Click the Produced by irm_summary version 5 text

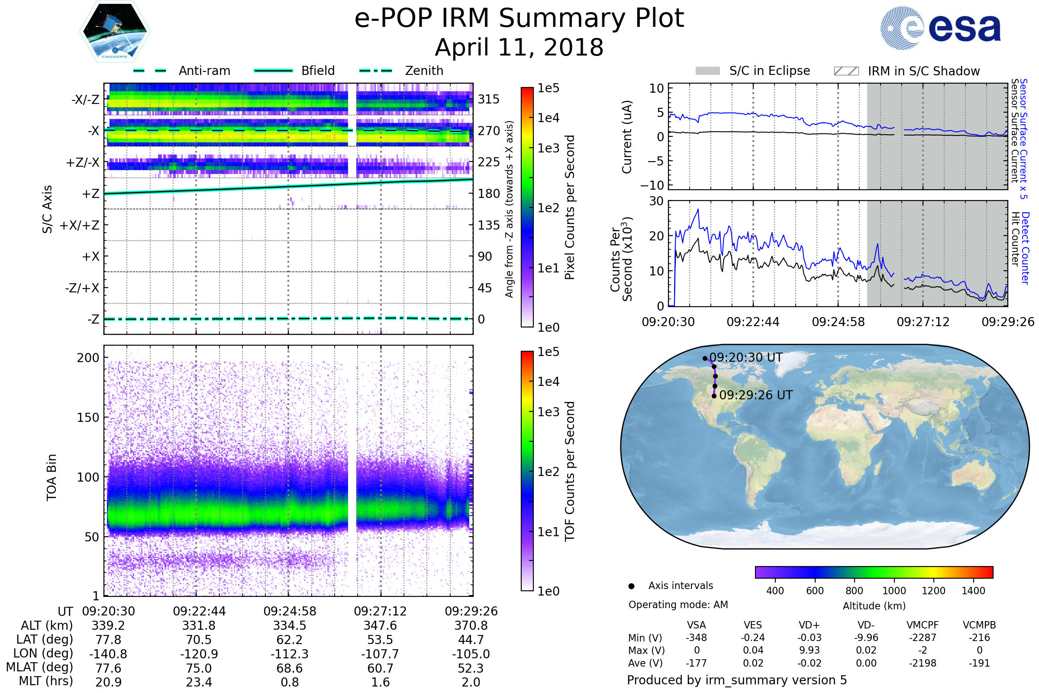[x=737, y=680]
